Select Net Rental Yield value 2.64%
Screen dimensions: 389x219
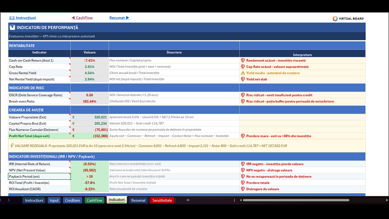coord(90,79)
